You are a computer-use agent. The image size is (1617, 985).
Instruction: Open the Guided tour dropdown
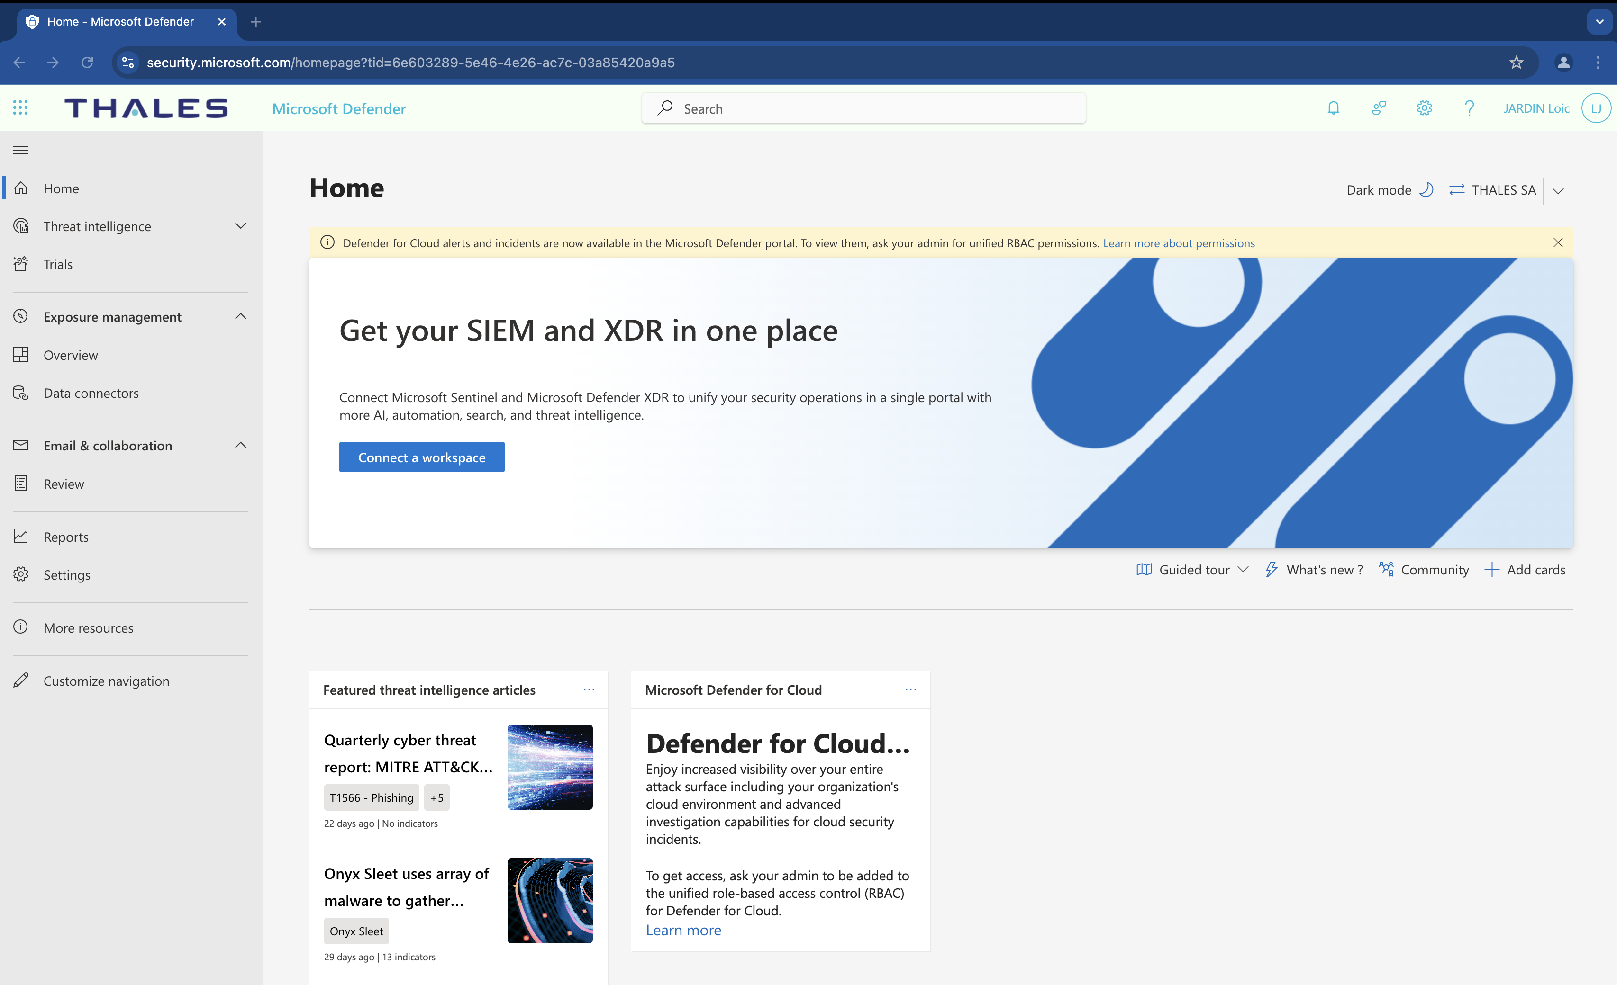coord(1192,570)
